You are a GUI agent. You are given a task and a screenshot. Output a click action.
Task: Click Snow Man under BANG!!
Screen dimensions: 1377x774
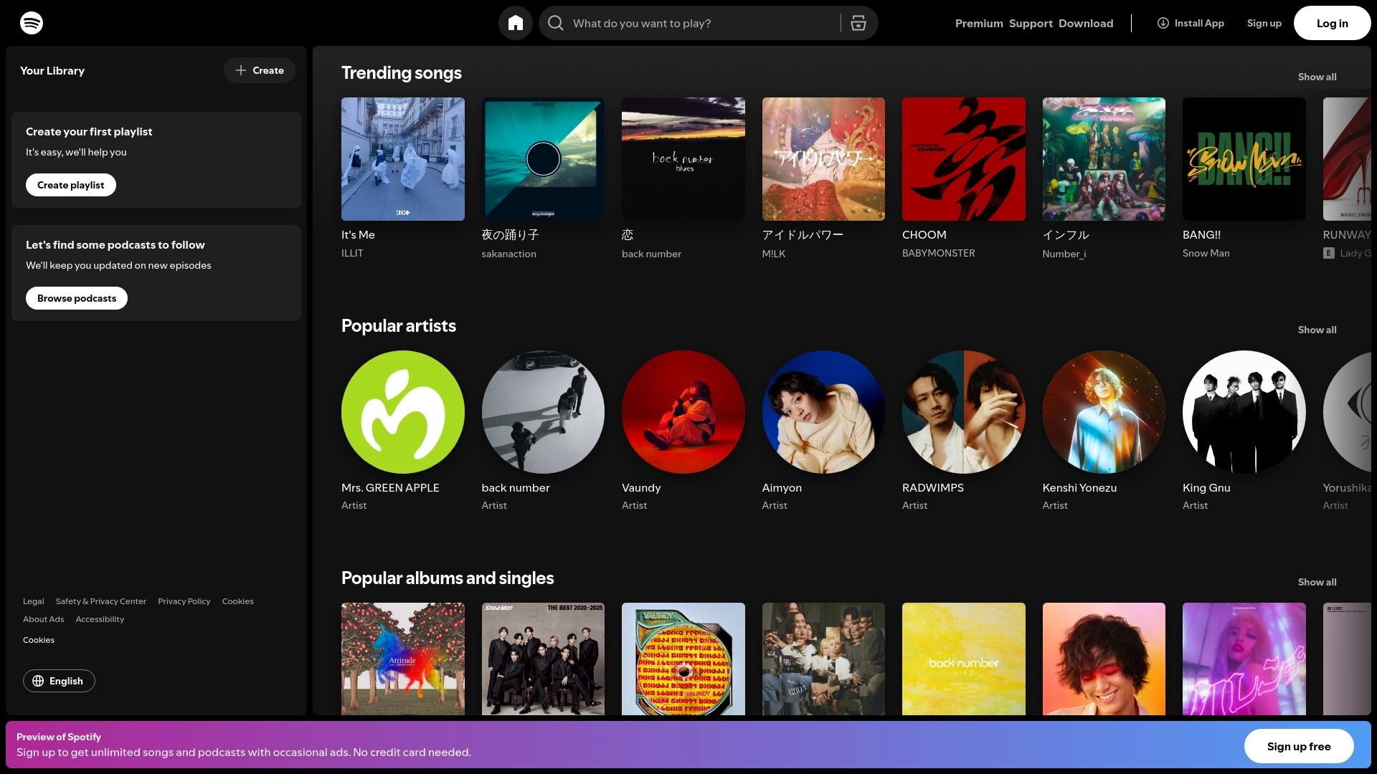[x=1206, y=253]
